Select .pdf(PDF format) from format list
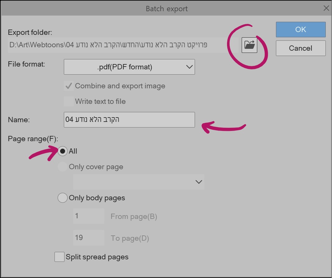332x278 pixels. (x=129, y=67)
